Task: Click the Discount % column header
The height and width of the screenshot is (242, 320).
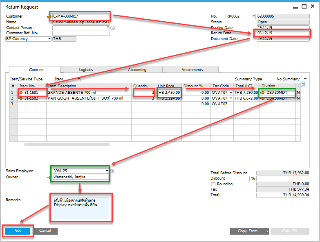Action: click(196, 86)
